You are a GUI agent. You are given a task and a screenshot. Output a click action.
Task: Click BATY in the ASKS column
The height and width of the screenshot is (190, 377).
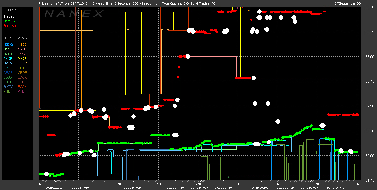pyautogui.click(x=23, y=87)
